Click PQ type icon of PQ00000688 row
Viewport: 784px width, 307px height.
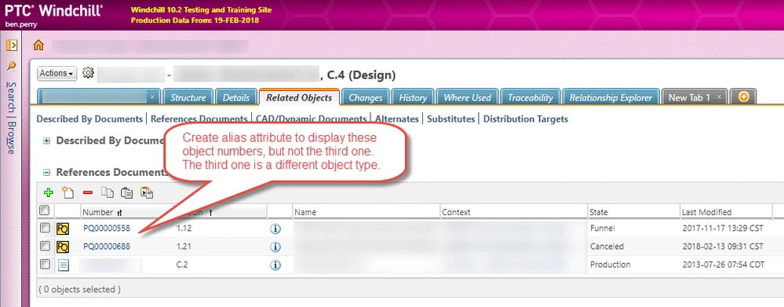tap(63, 247)
